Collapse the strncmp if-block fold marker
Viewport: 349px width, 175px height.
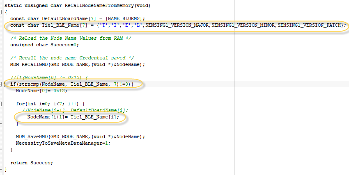click(x=1, y=84)
